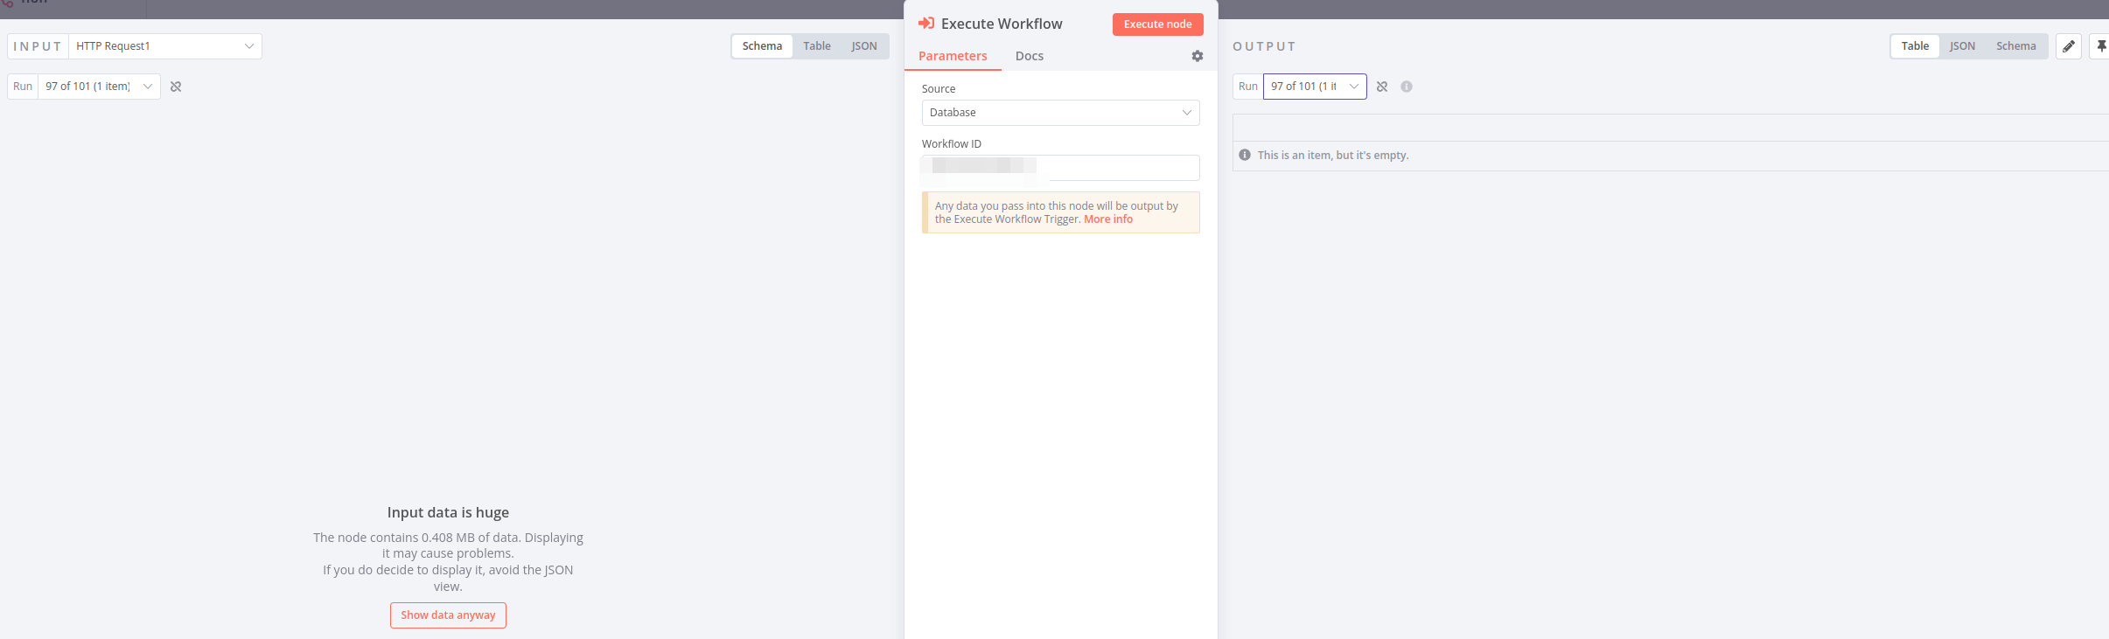
Task: Select the Parameters tab
Action: [953, 56]
